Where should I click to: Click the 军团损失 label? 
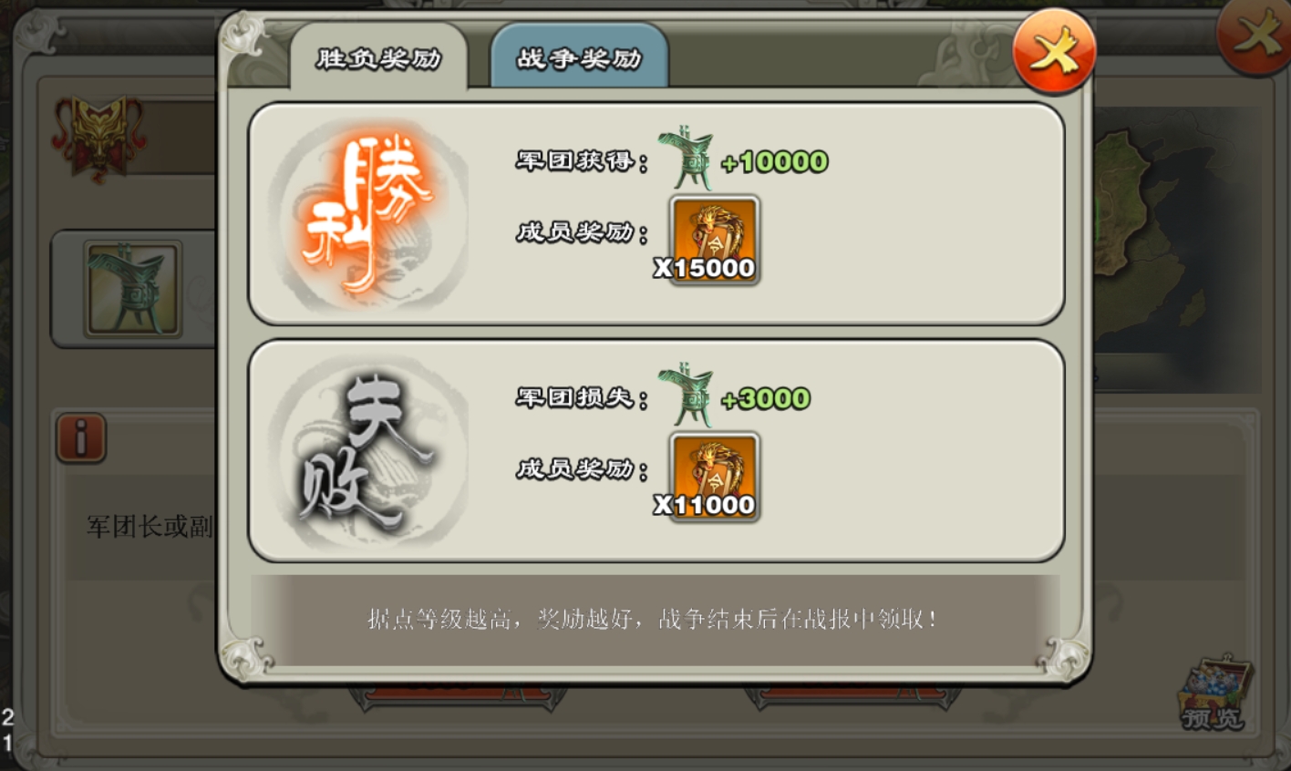click(x=582, y=398)
